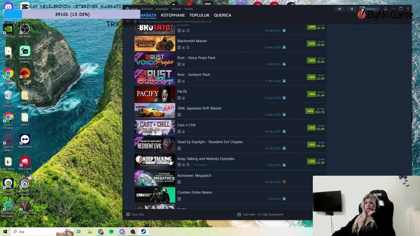The height and width of the screenshot is (236, 420).
Task: Click Mac platform icon in Pacify row
Action: [183, 98]
